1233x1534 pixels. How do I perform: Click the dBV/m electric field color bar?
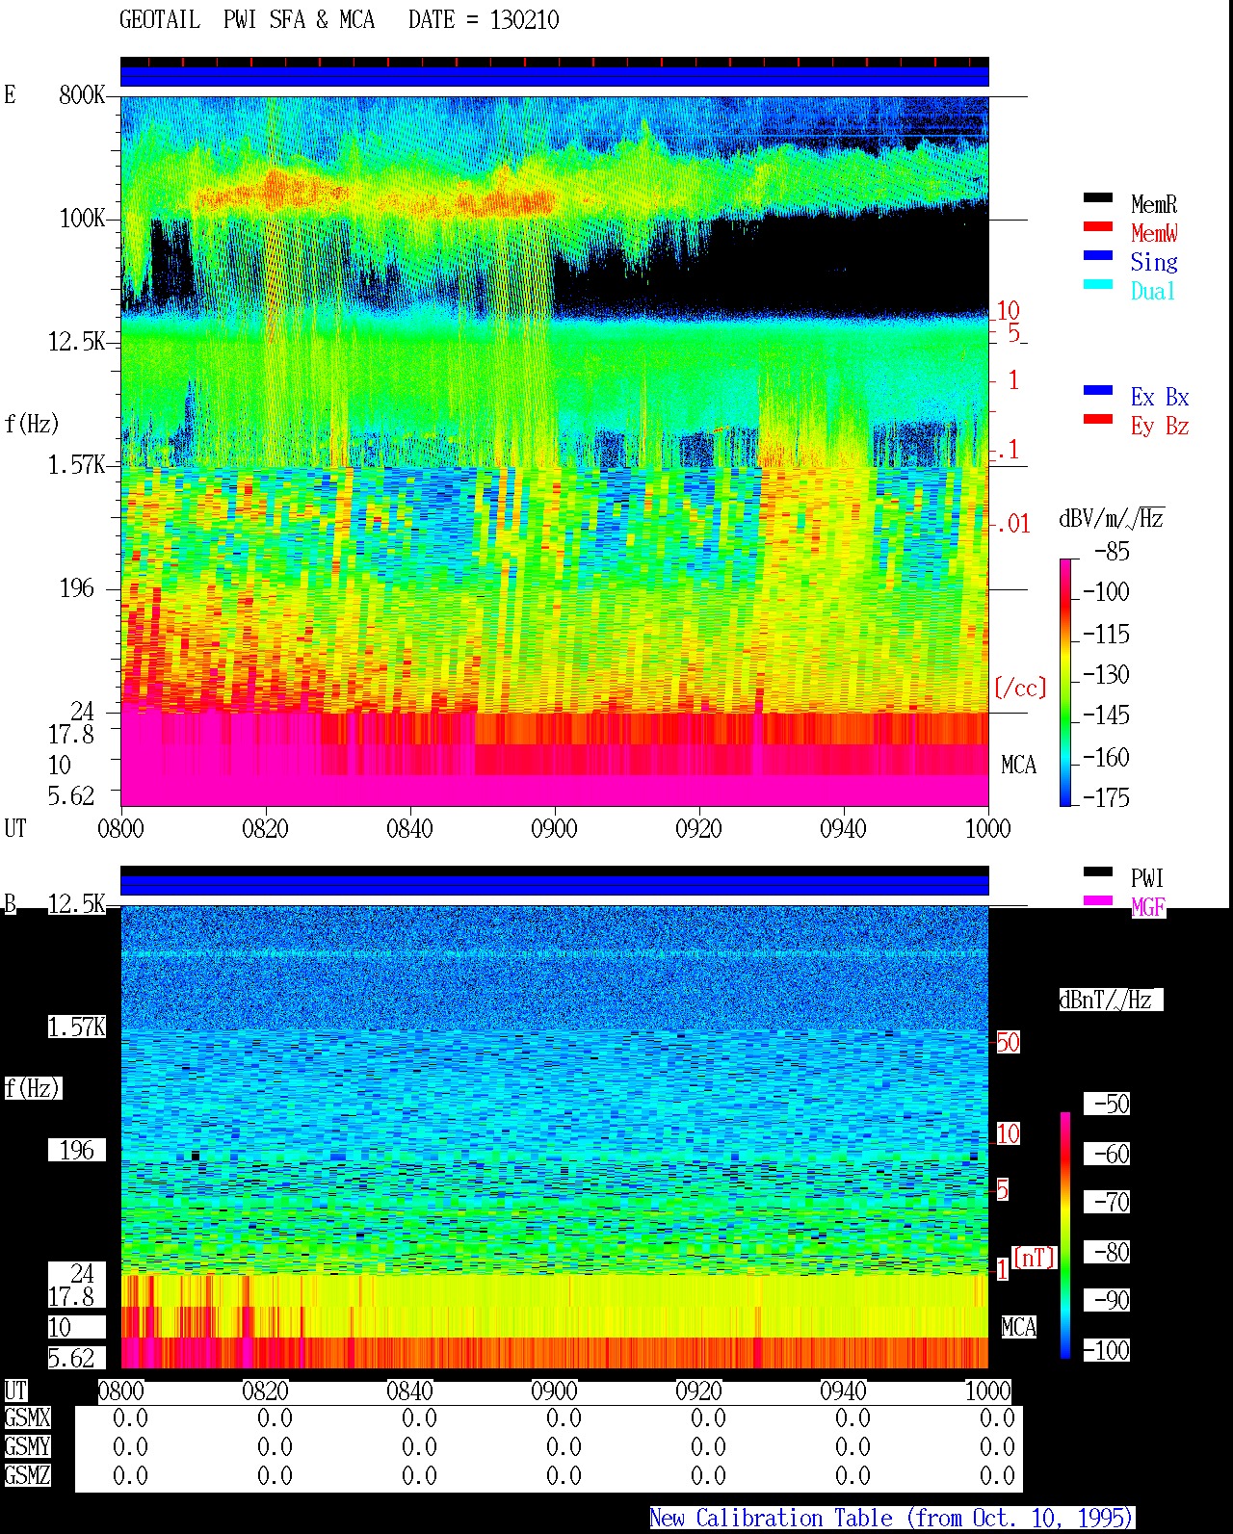[x=1064, y=682]
